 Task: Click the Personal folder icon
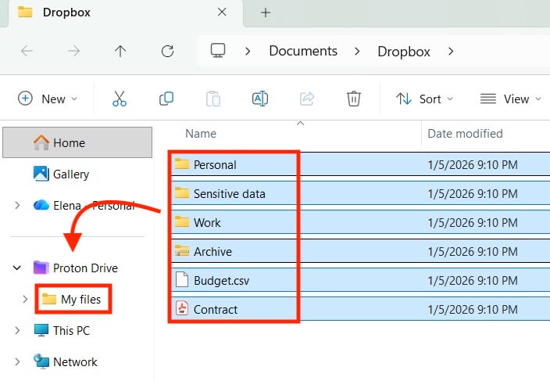coord(182,164)
